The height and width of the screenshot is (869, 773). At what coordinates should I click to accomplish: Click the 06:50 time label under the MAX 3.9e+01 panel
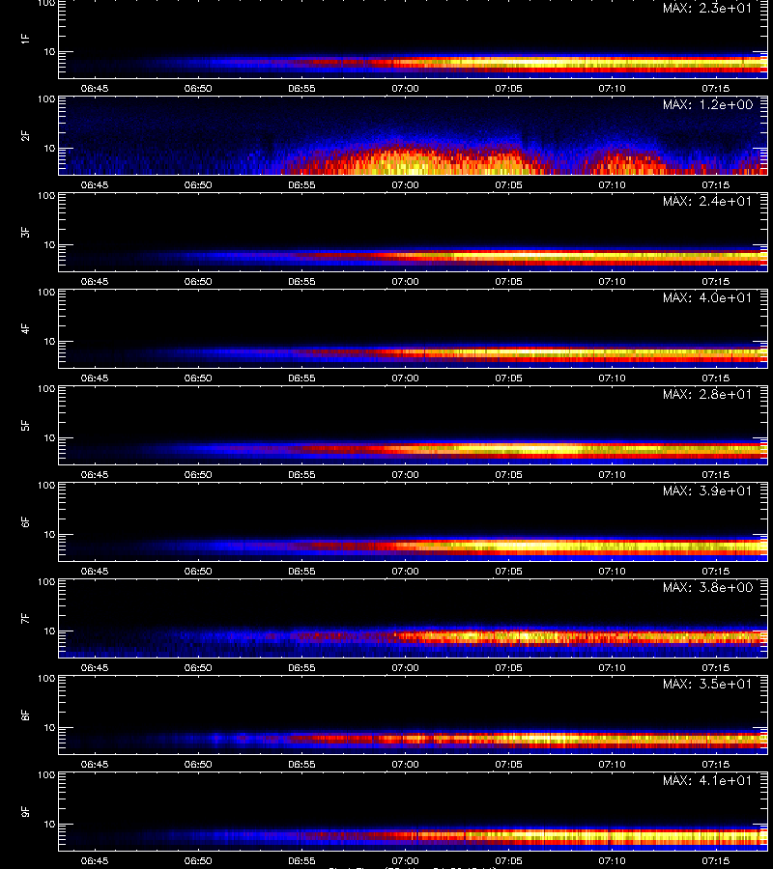pos(198,572)
